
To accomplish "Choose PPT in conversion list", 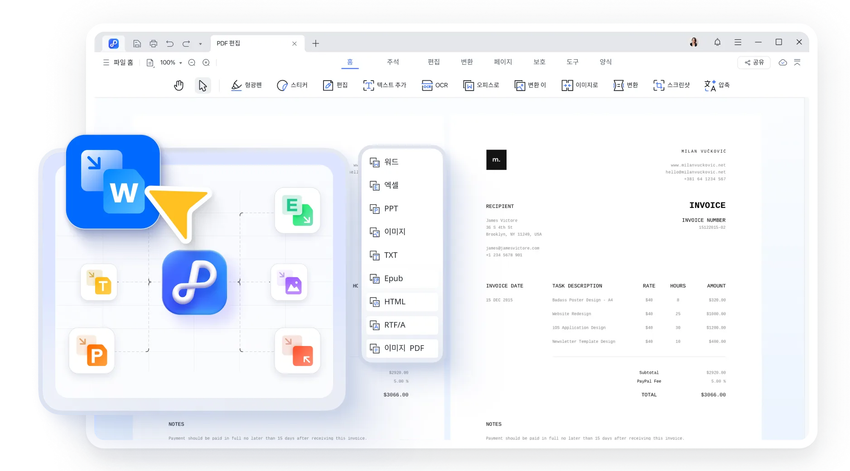I will click(x=402, y=208).
